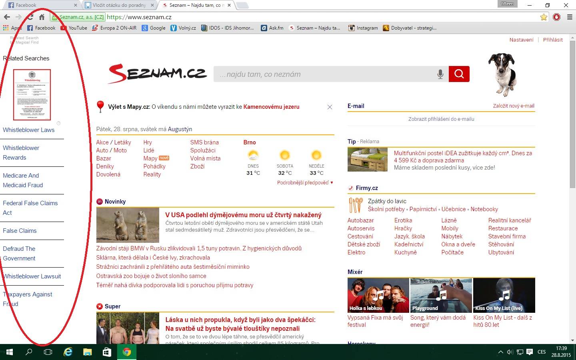Open Task View in the taskbar
The width and height of the screenshot is (576, 360).
click(x=48, y=352)
